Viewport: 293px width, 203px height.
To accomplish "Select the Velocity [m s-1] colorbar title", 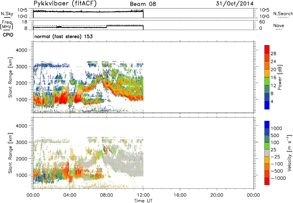I will click(x=289, y=153).
